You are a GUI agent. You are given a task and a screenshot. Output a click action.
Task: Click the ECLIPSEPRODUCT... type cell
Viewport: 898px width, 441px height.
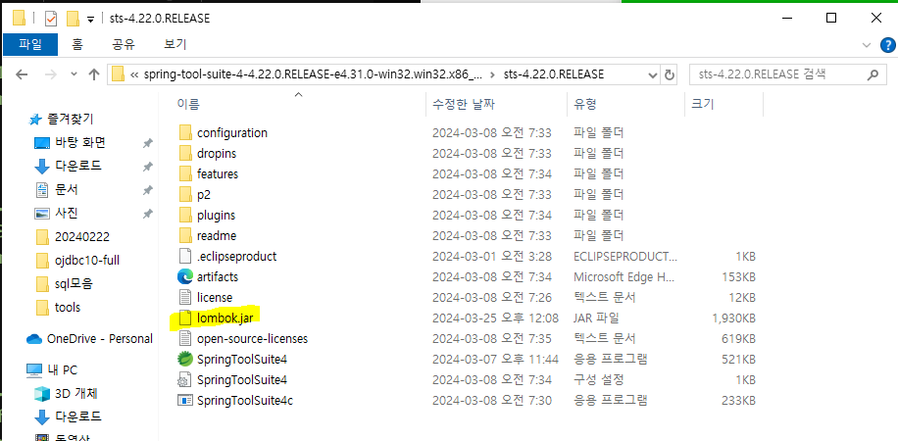(625, 256)
